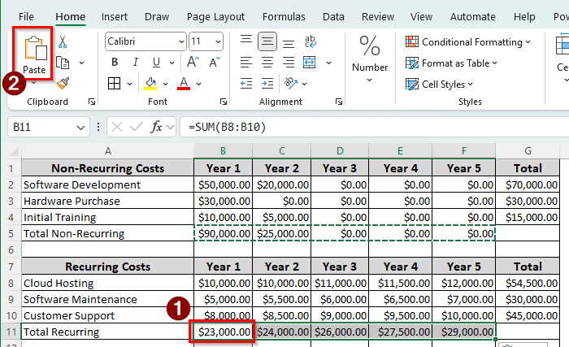
Task: Set Middle Align vertical alignment
Action: (267, 41)
